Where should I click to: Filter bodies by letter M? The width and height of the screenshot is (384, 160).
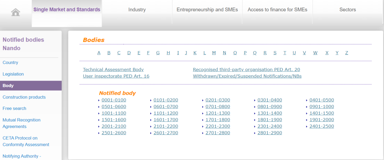(x=214, y=53)
